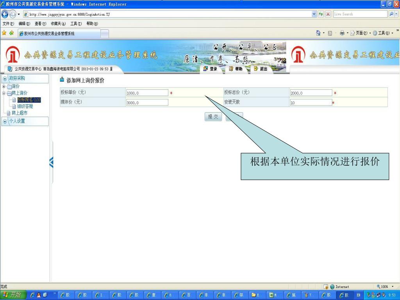Click the EN language indicator in tray
This screenshot has height=300, width=400.
point(359,295)
